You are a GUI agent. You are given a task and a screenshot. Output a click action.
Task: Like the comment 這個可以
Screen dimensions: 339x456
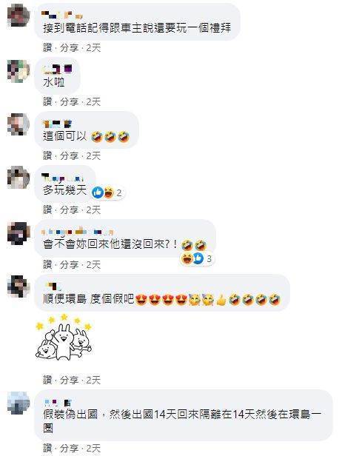click(x=47, y=155)
